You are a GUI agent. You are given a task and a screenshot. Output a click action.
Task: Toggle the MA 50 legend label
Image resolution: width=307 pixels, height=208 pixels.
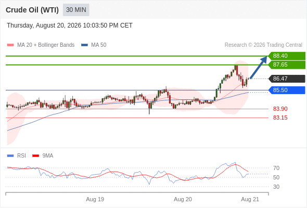click(x=99, y=45)
